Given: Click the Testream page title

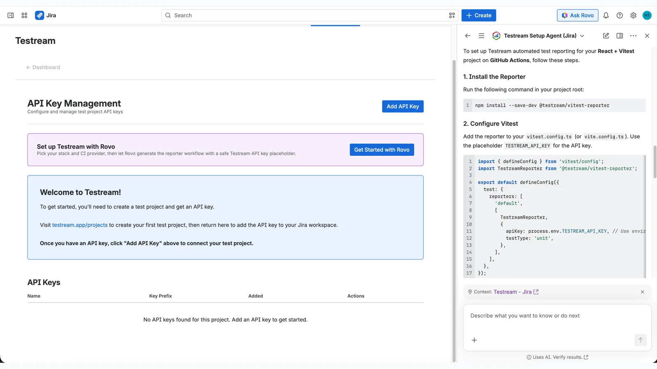Looking at the screenshot, I should (35, 41).
